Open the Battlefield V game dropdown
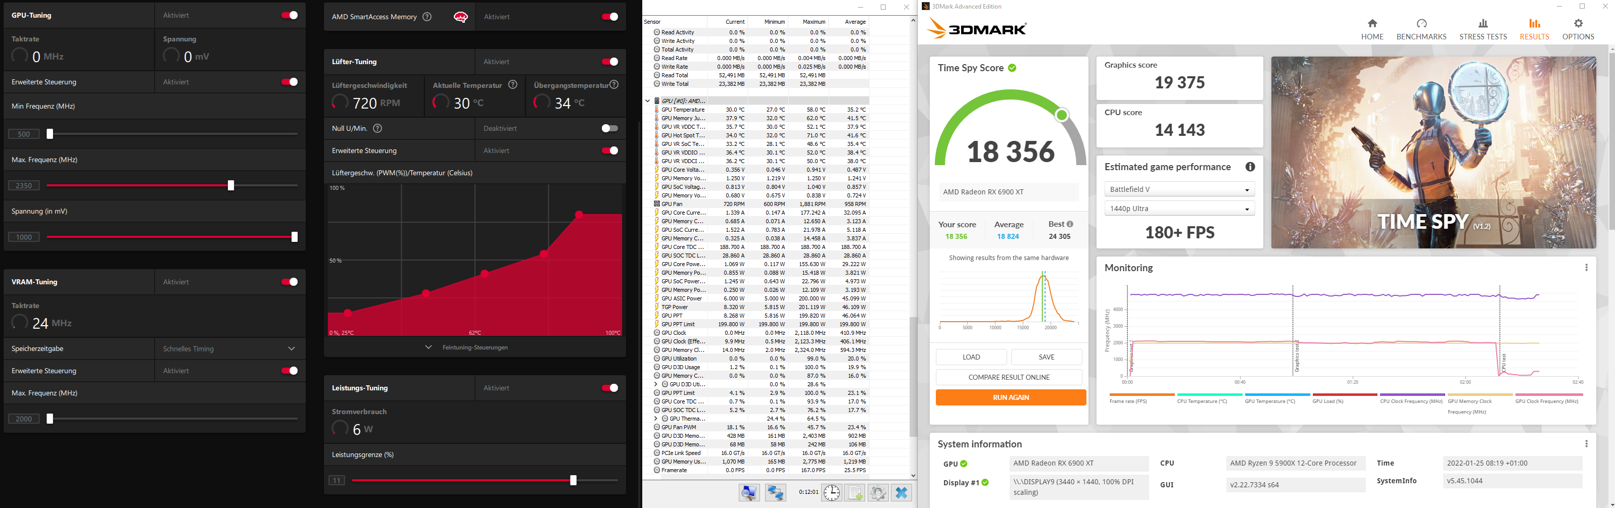Image resolution: width=1615 pixels, height=508 pixels. click(x=1179, y=189)
